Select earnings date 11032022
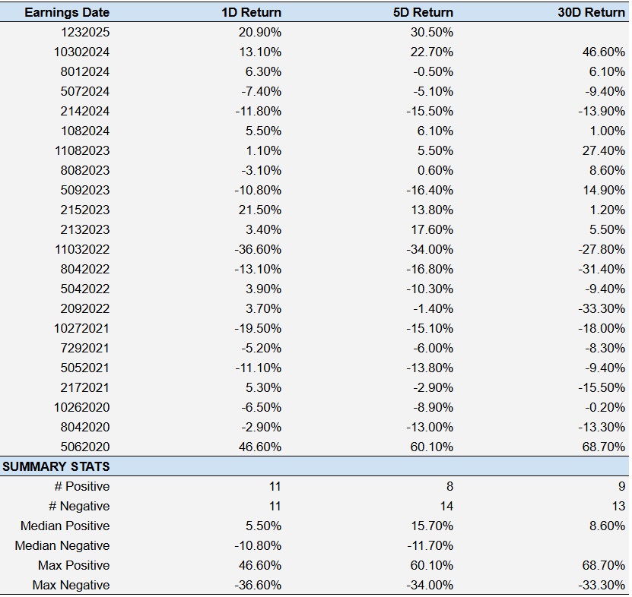The image size is (632, 597). 82,249
